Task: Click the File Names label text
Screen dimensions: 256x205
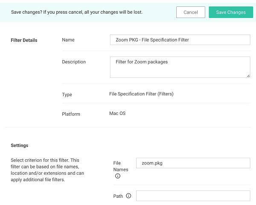Action: pos(121,166)
